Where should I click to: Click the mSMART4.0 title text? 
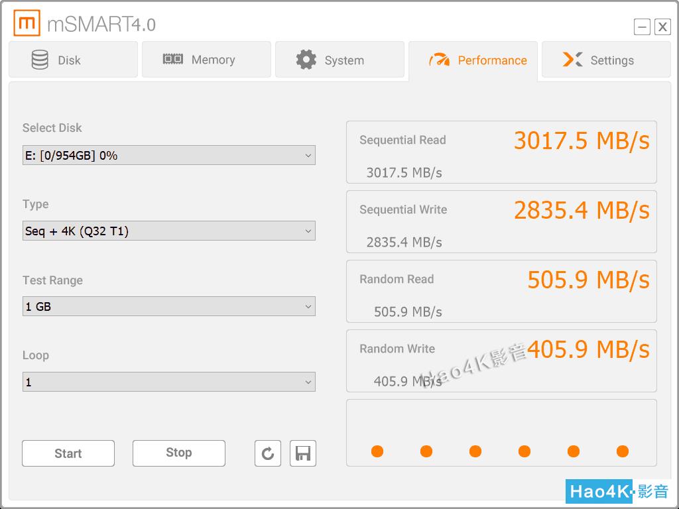tap(101, 25)
